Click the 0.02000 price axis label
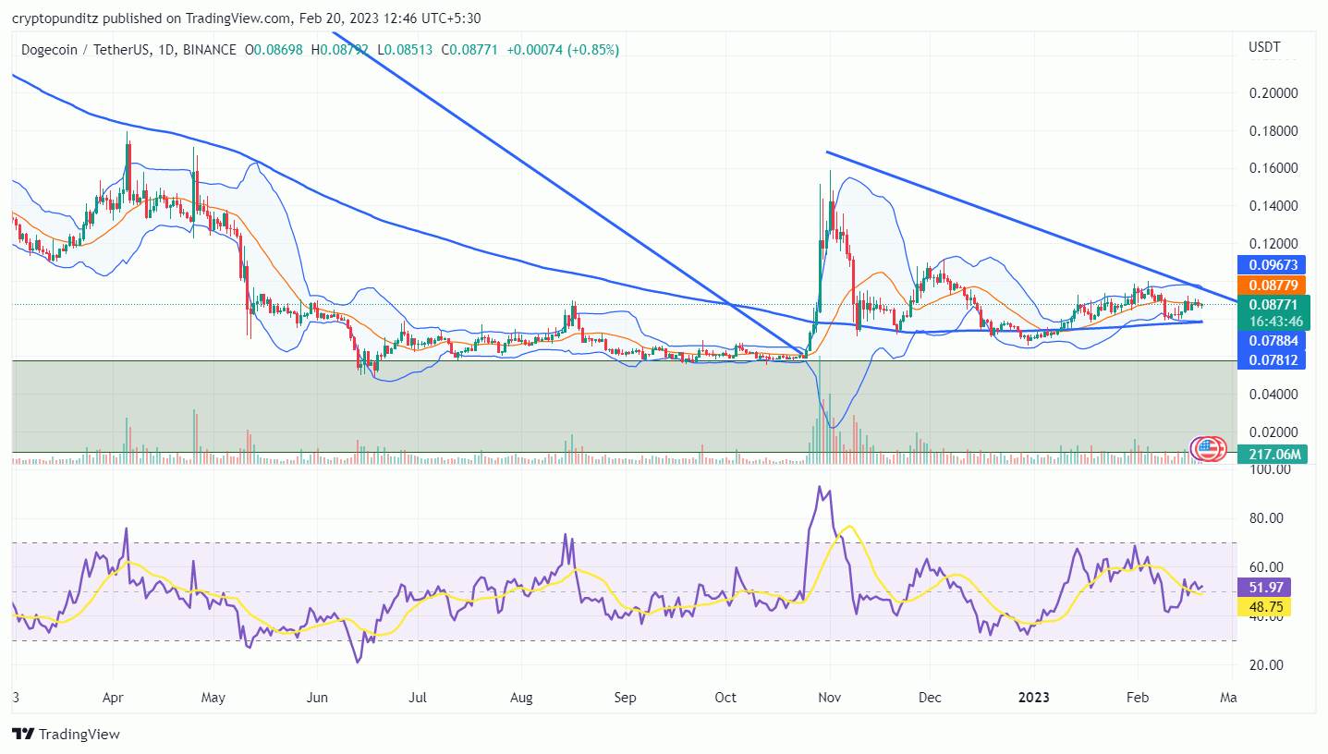This screenshot has width=1328, height=754. [x=1273, y=432]
